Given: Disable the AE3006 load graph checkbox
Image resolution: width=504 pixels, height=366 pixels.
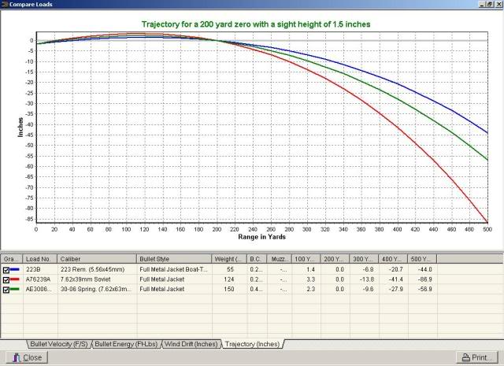Looking at the screenshot, I should point(6,290).
